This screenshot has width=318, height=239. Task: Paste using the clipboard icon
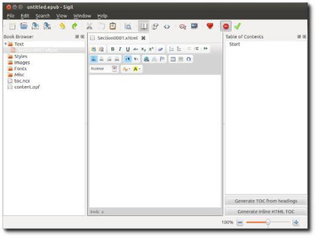[113, 26]
